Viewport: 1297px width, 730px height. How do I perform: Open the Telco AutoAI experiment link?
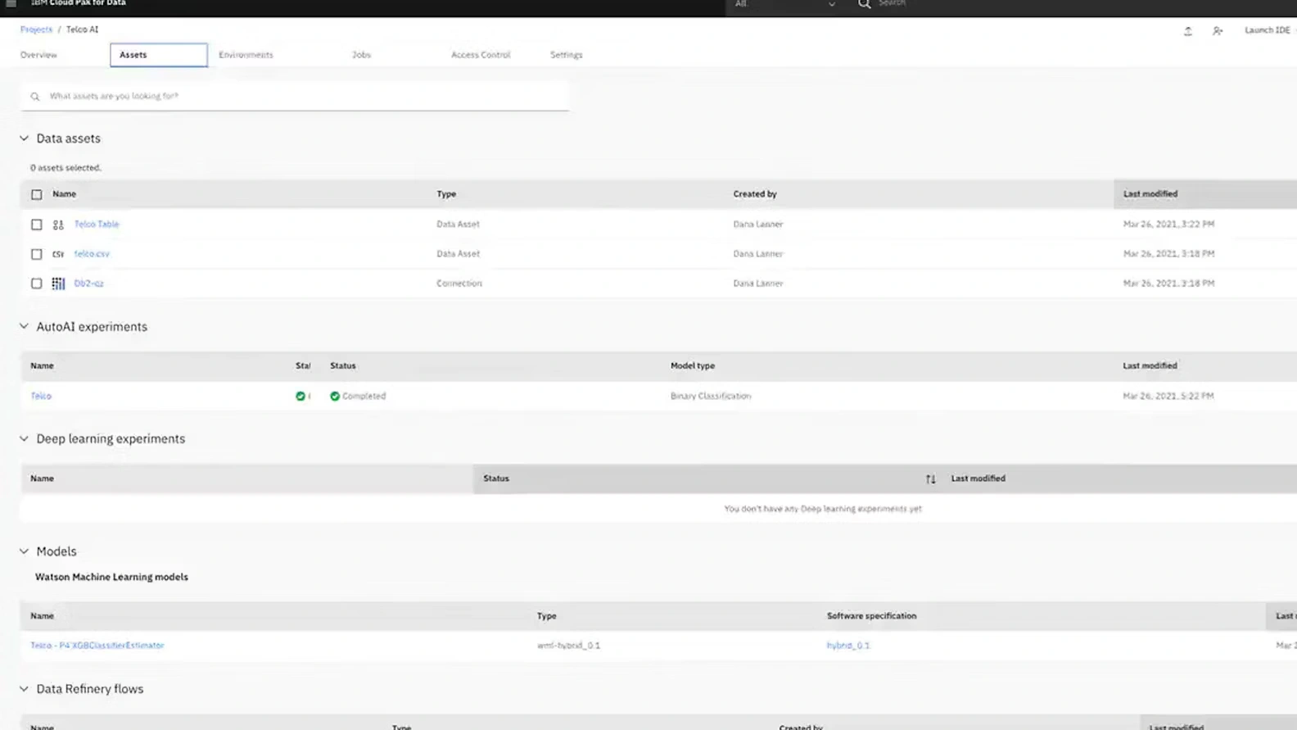pos(41,396)
